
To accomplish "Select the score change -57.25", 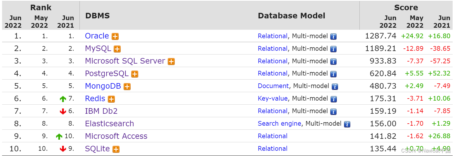I will pos(440,61).
